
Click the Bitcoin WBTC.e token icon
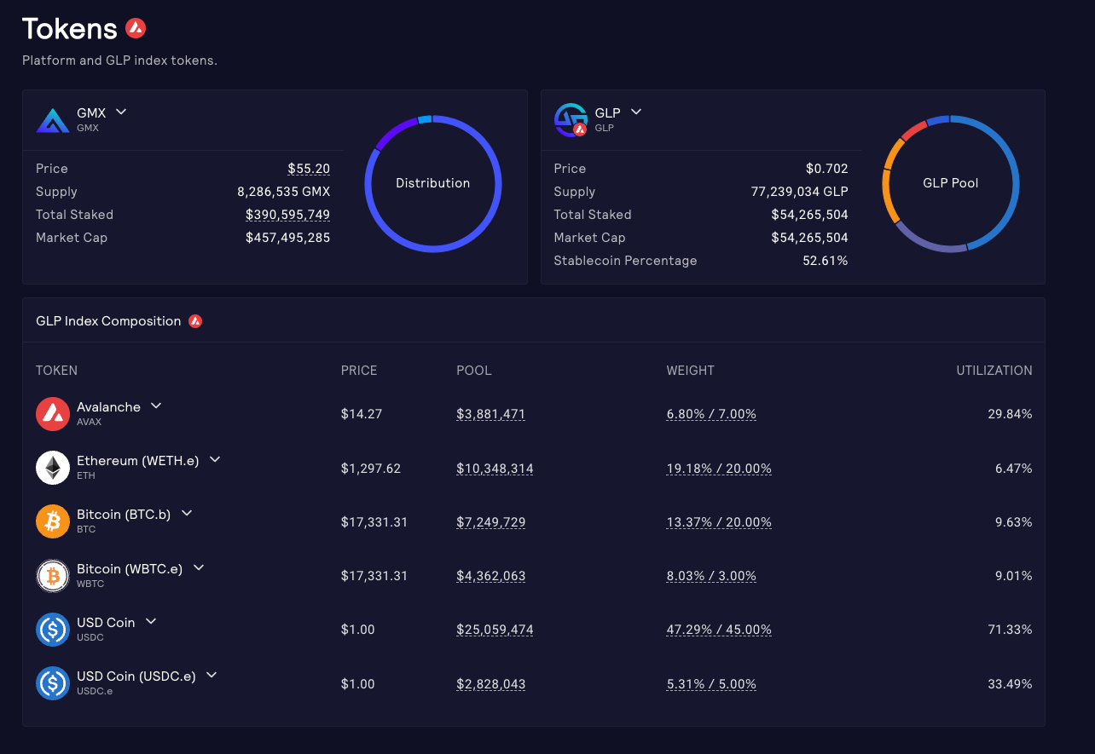53,576
